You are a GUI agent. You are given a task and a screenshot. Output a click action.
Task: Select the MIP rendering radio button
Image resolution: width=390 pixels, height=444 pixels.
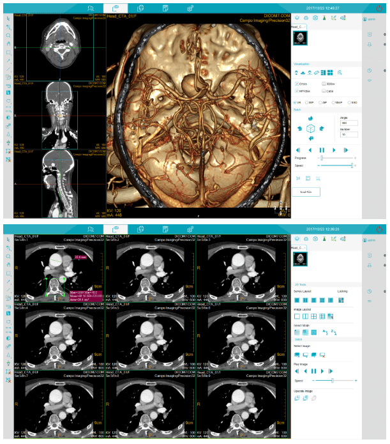click(308, 102)
